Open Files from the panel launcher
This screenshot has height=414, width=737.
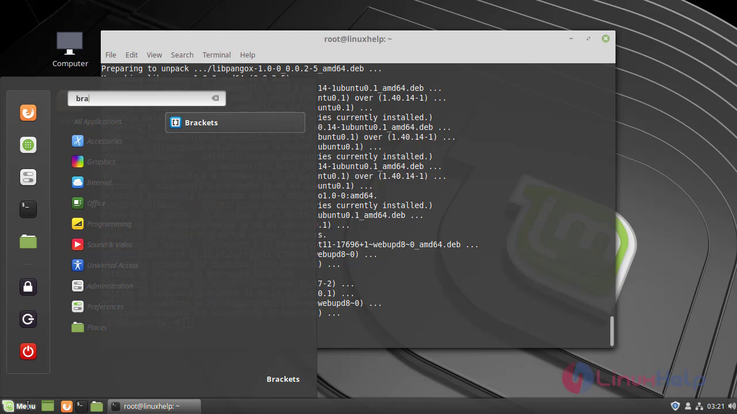97,406
